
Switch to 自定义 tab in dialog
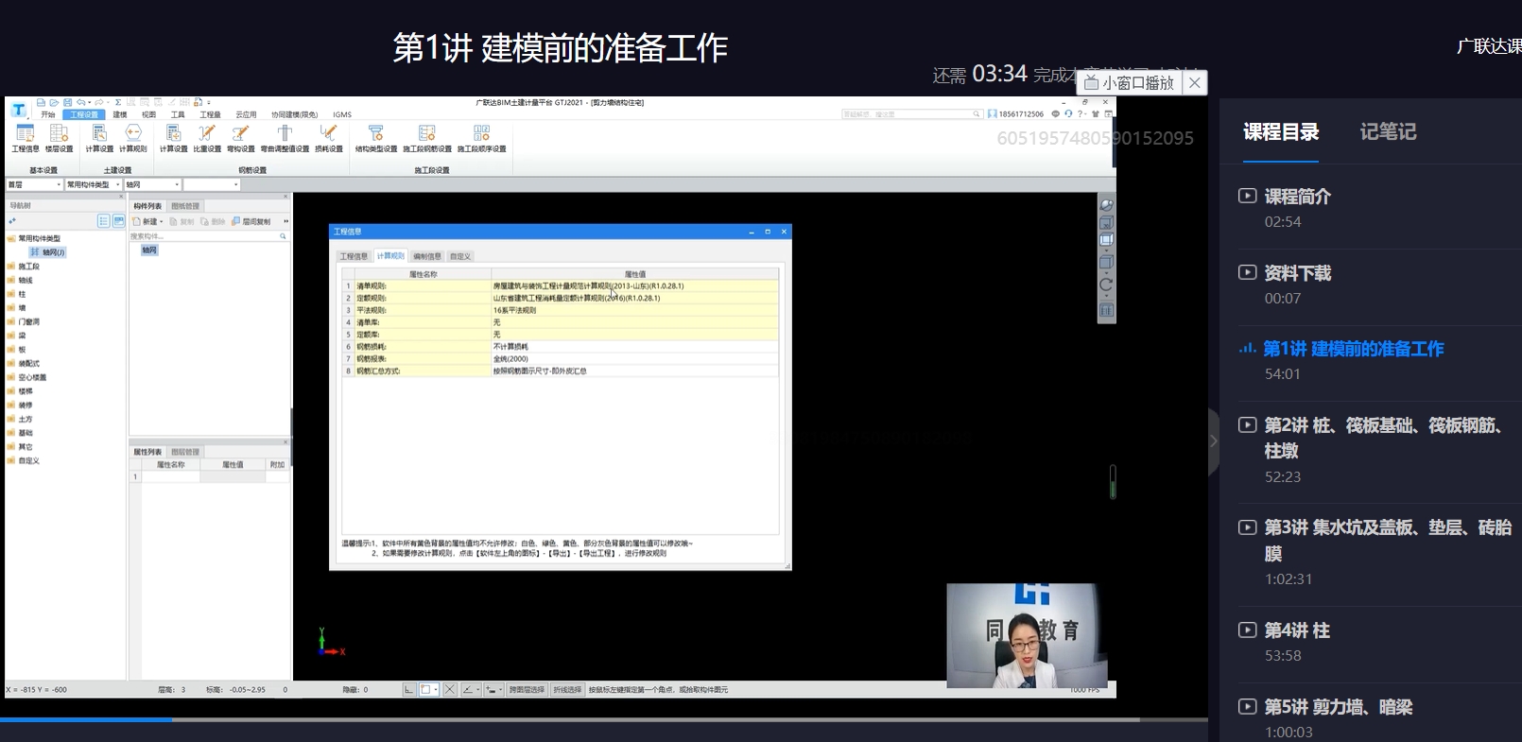coord(460,256)
